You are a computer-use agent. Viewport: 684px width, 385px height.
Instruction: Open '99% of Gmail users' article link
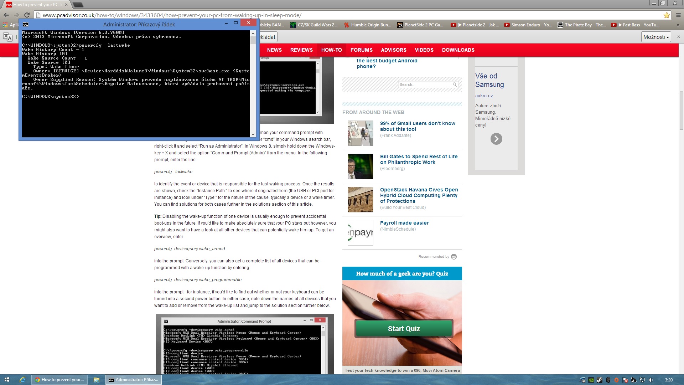coord(418,126)
